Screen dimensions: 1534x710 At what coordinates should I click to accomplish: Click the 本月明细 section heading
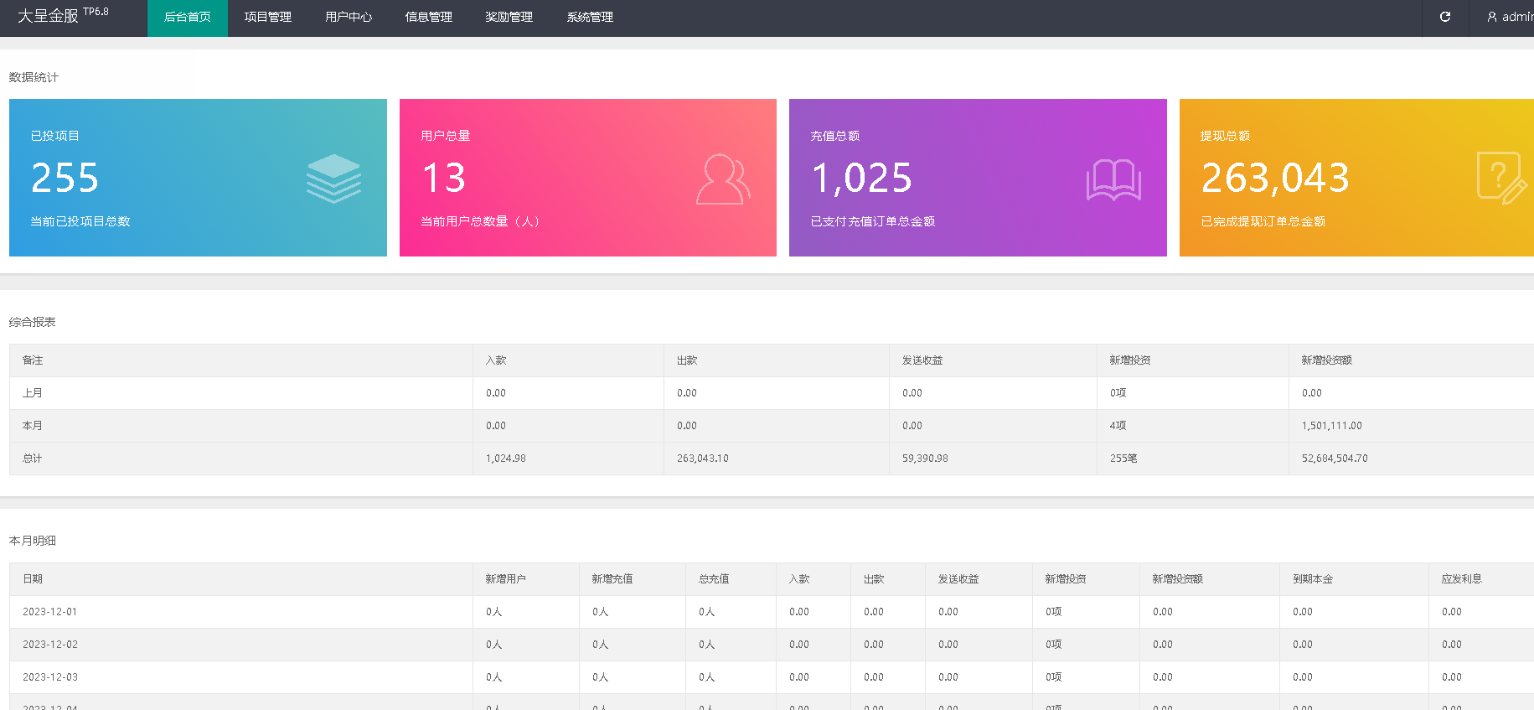[x=33, y=541]
